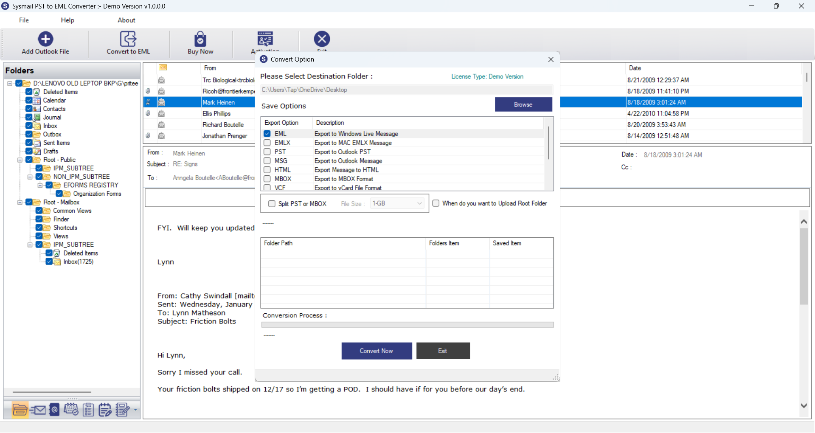Click the Folder Path column header
This screenshot has height=433, width=815.
pos(278,243)
